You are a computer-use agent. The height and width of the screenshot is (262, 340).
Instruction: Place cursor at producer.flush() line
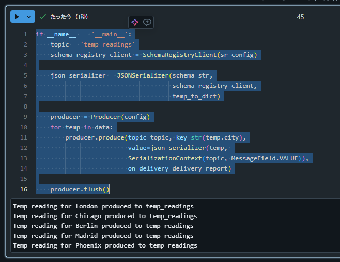(80, 189)
